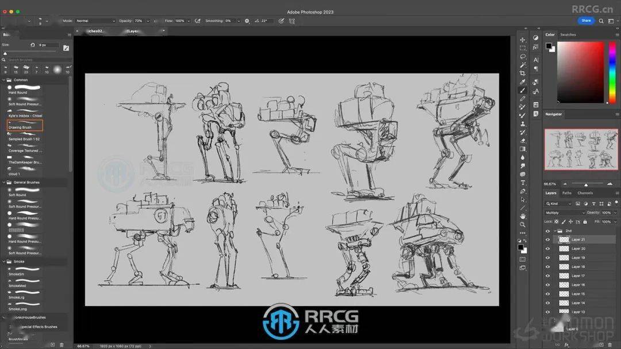Viewport: 621px width, 349px height.
Task: Select the Hand tool
Action: click(523, 216)
